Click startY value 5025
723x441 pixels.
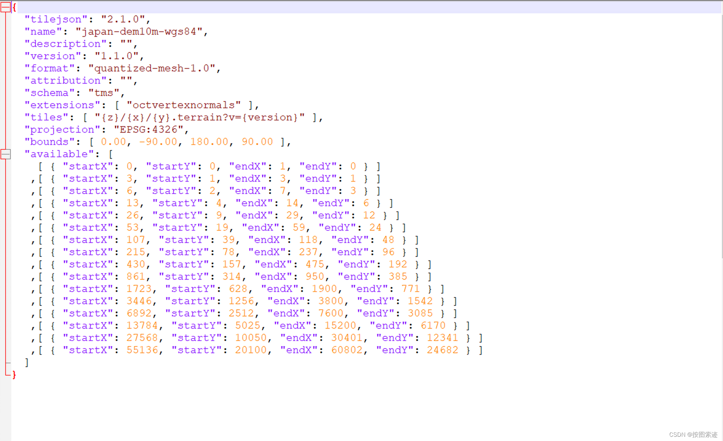click(x=248, y=326)
